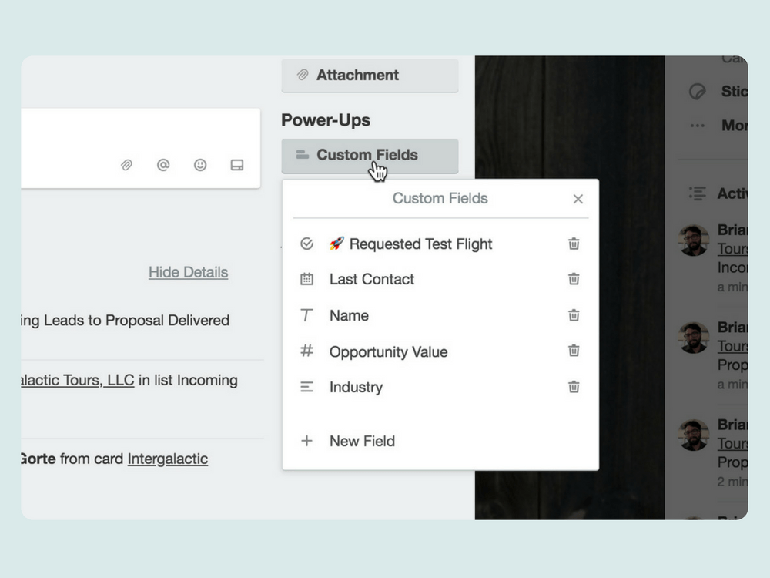The width and height of the screenshot is (770, 578).
Task: Click the Hide Details link
Action: point(188,272)
